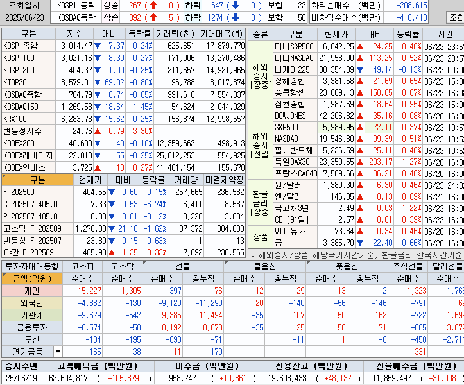The image size is (464, 385).
Task: Click the 필. 반도체 row label
Action: coord(295,150)
